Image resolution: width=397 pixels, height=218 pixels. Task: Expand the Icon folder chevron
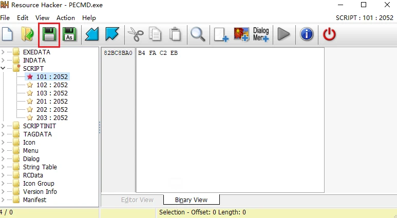3,143
